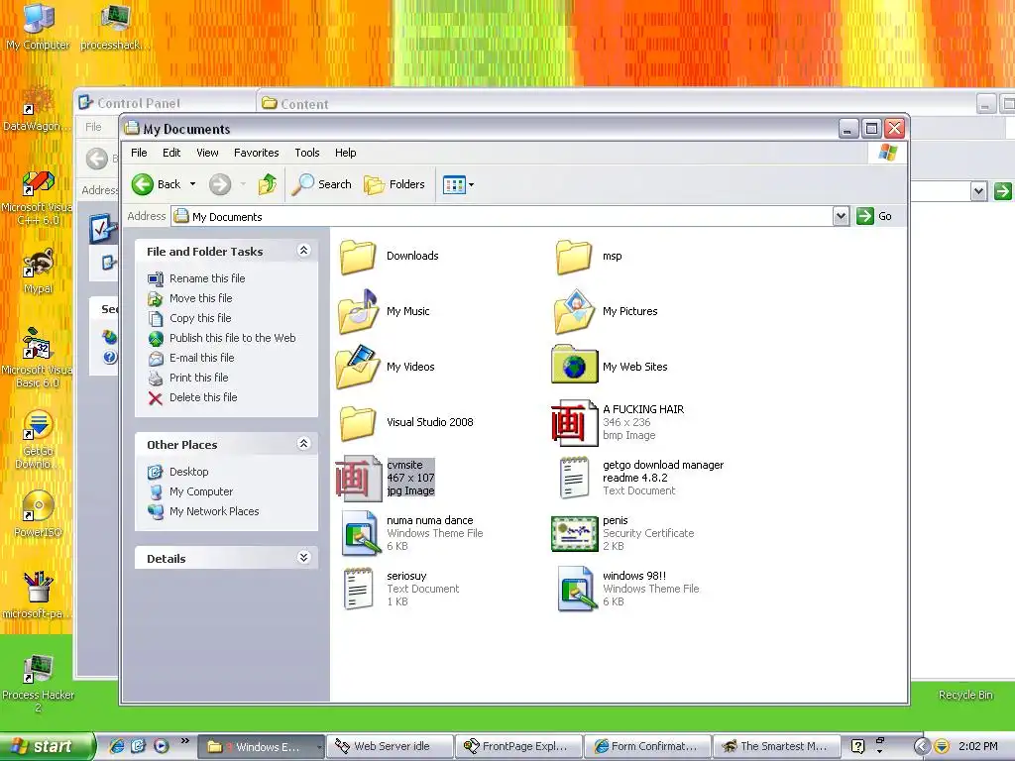Click Copy this file

[x=189, y=318]
